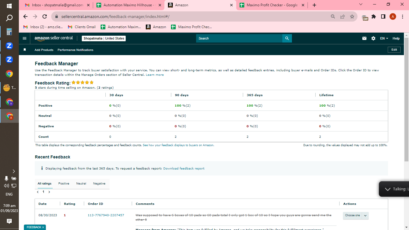Click the Shopatmalia | United States store selector

tap(104, 38)
